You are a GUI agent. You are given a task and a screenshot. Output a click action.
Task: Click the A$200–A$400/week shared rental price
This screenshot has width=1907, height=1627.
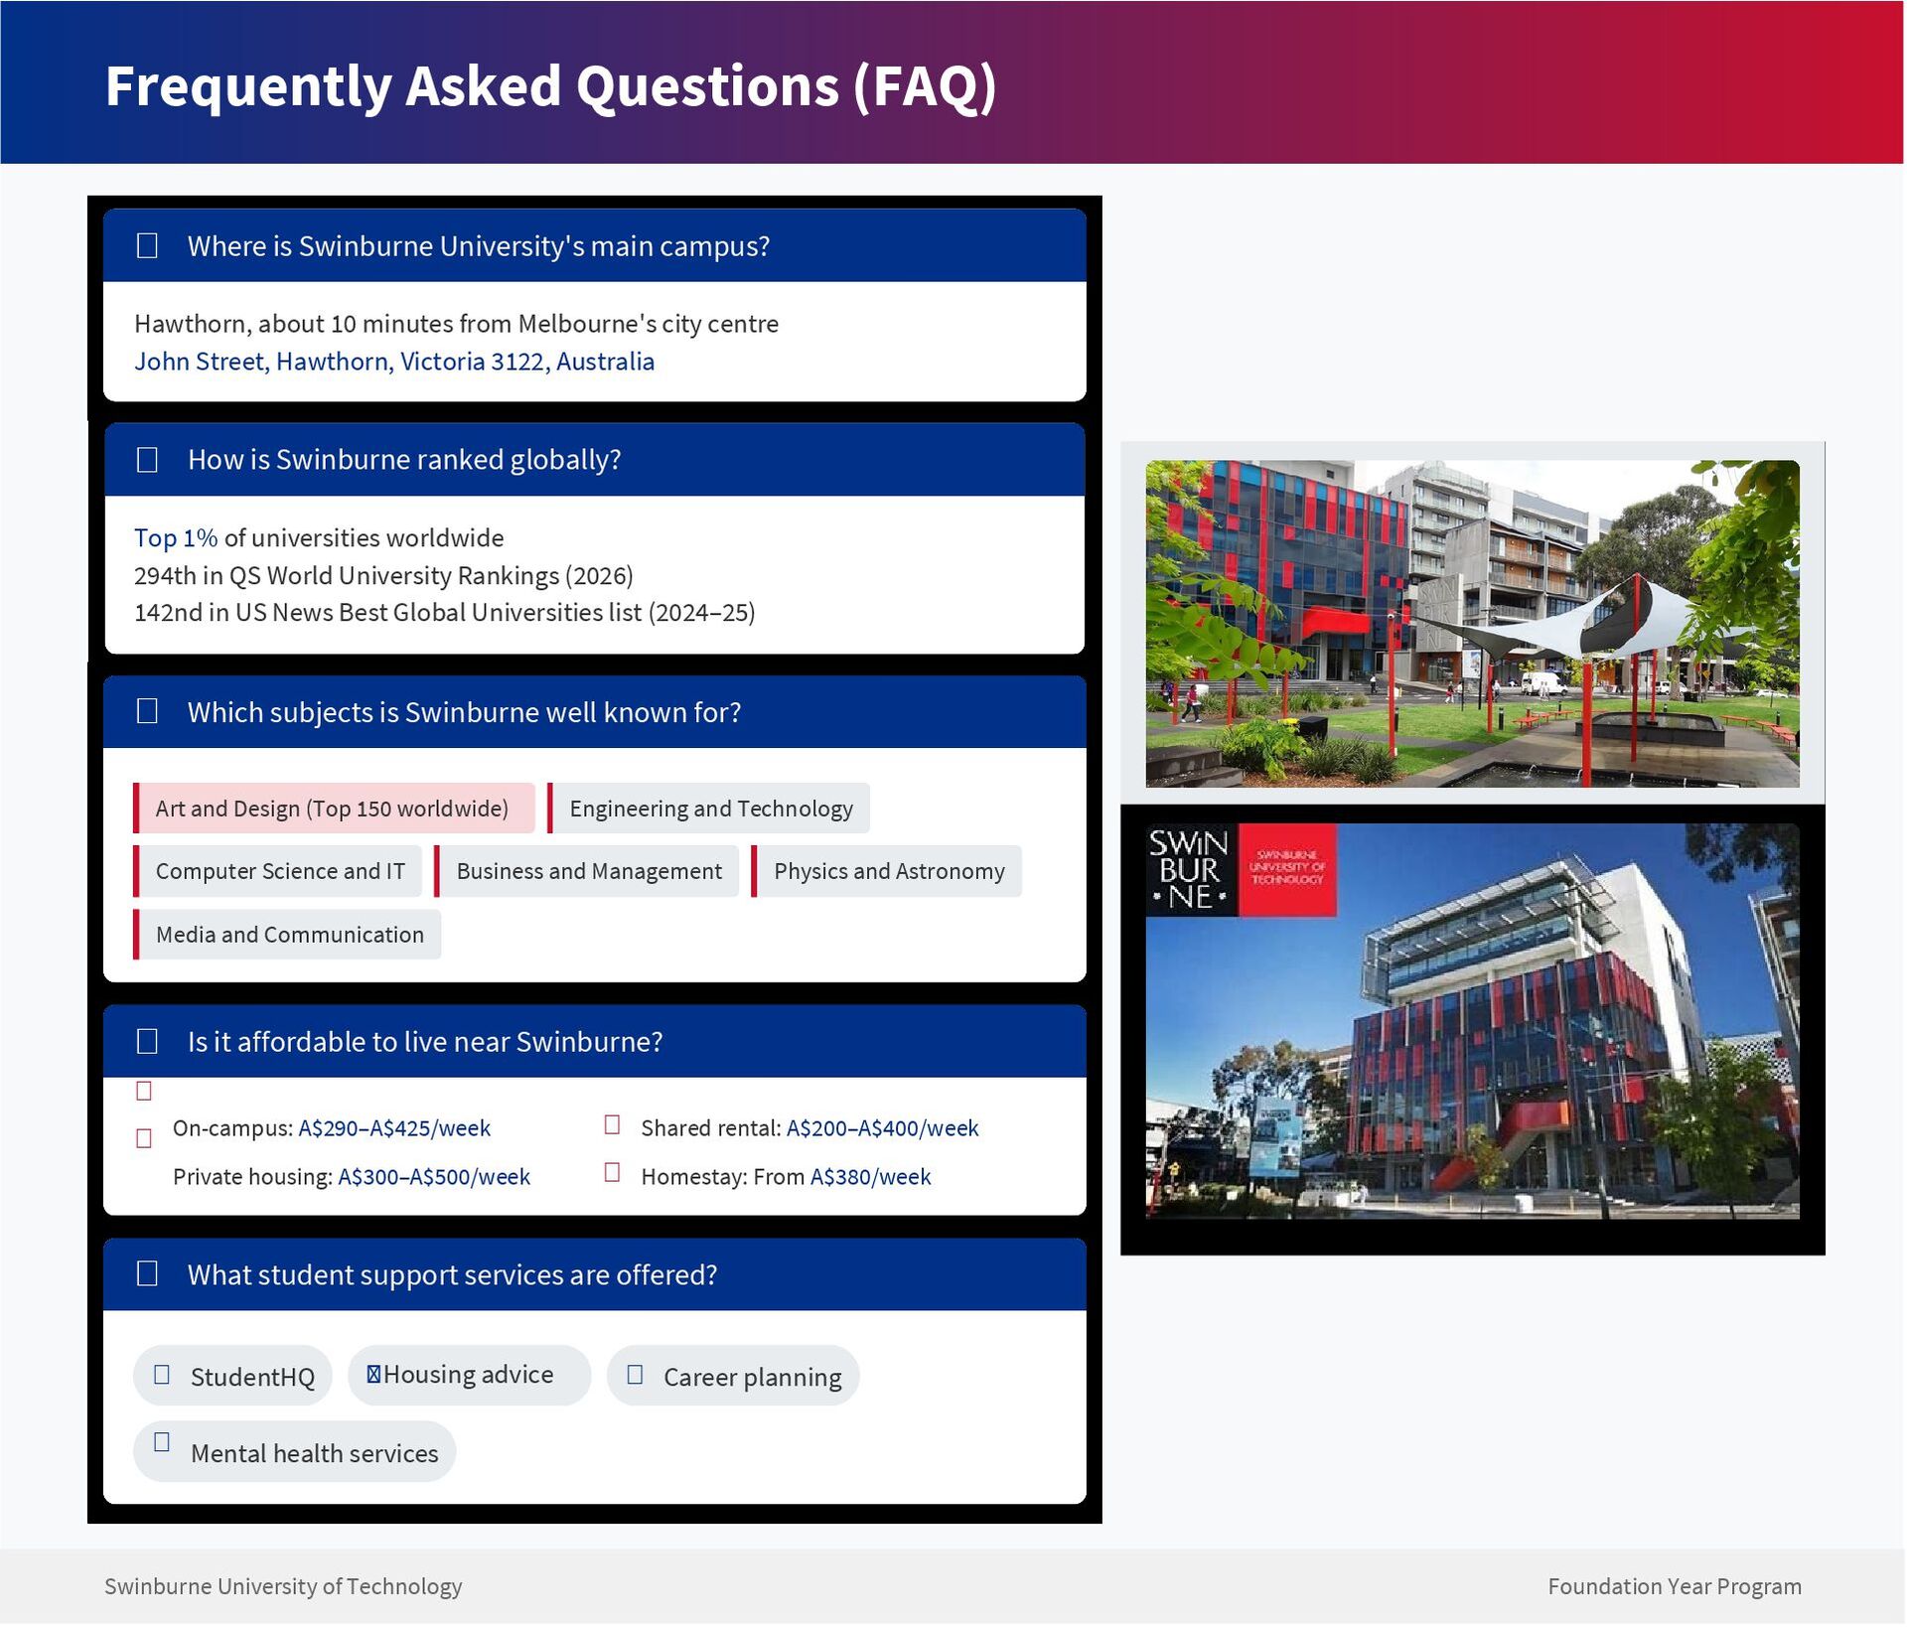(x=882, y=1128)
